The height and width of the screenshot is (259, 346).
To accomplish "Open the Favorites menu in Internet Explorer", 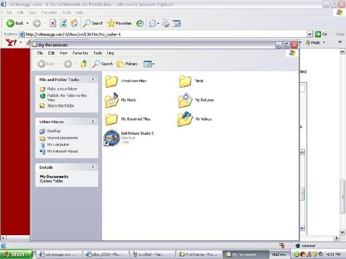I will click(49, 13).
